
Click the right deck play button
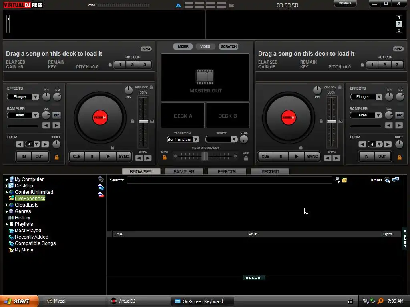tap(296, 157)
